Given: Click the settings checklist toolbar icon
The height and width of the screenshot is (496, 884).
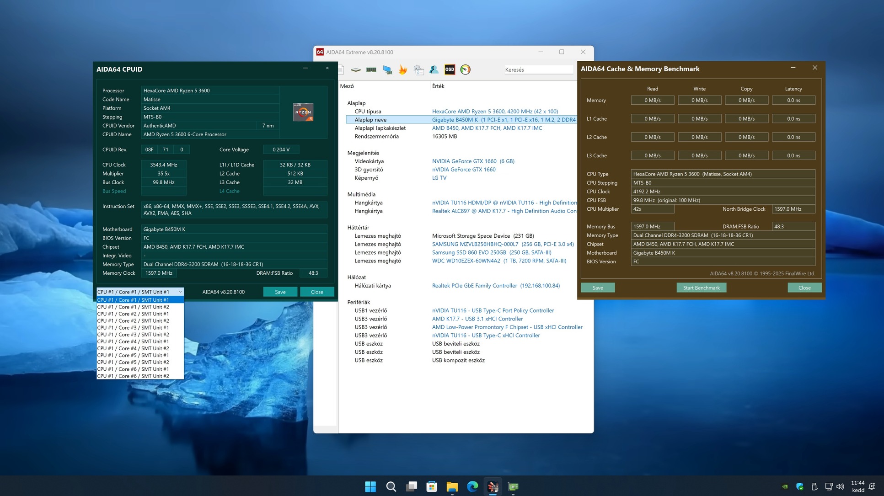Looking at the screenshot, I should tap(418, 70).
